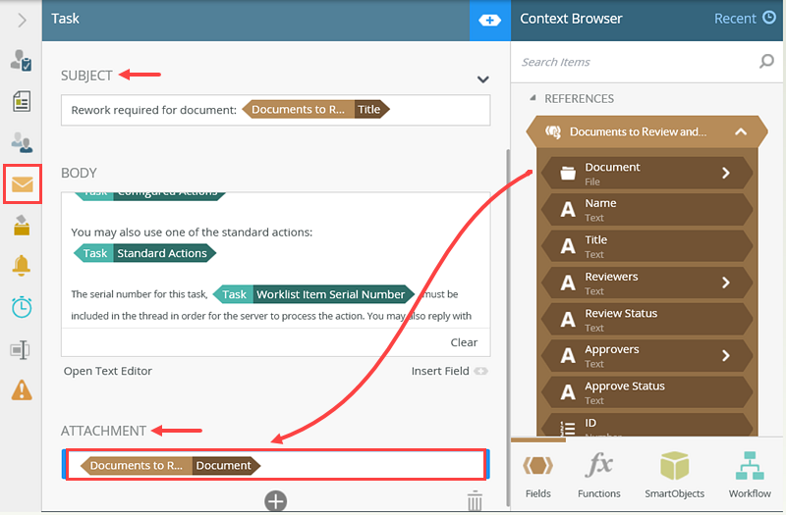Select the Name Text field
786x515 pixels.
(646, 210)
